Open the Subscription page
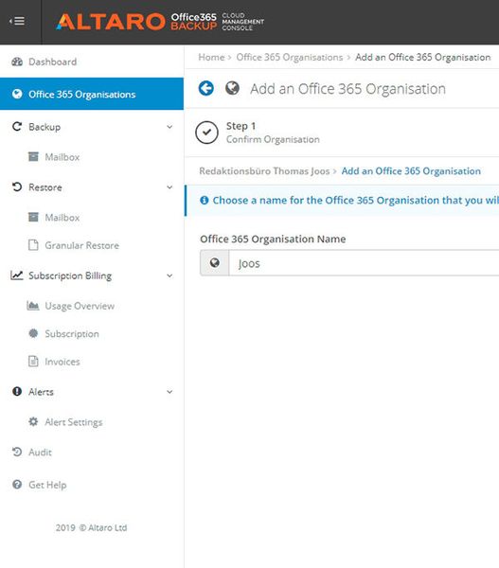499x568 pixels. [x=72, y=333]
